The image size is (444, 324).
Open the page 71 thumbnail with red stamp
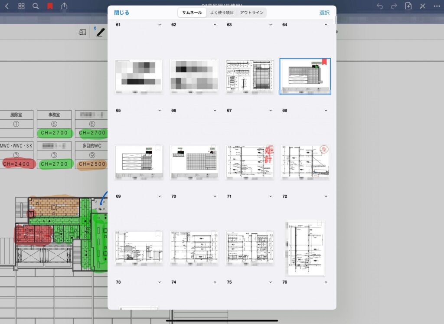click(x=250, y=160)
